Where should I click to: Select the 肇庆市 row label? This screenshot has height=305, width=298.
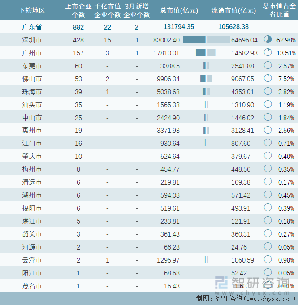pos(32,156)
